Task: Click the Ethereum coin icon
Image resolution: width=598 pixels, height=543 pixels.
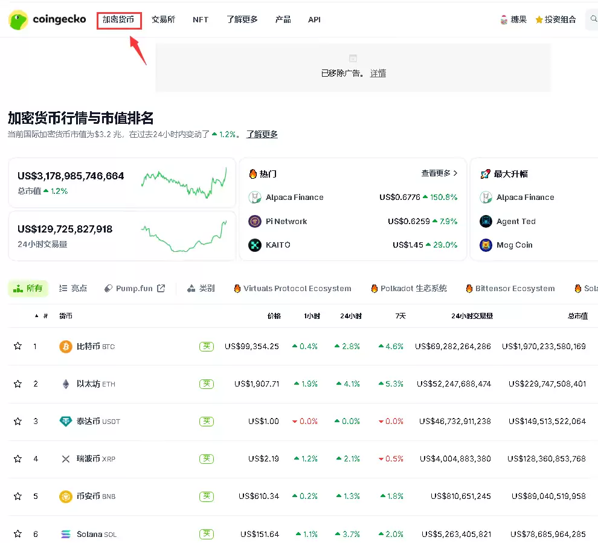Action: 65,384
